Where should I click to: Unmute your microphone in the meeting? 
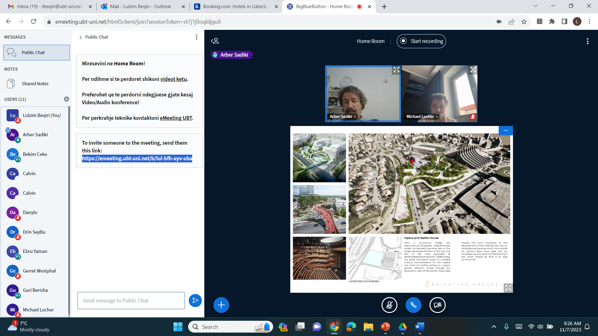click(389, 305)
